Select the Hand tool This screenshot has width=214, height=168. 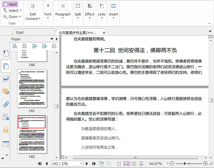tap(10, 4)
